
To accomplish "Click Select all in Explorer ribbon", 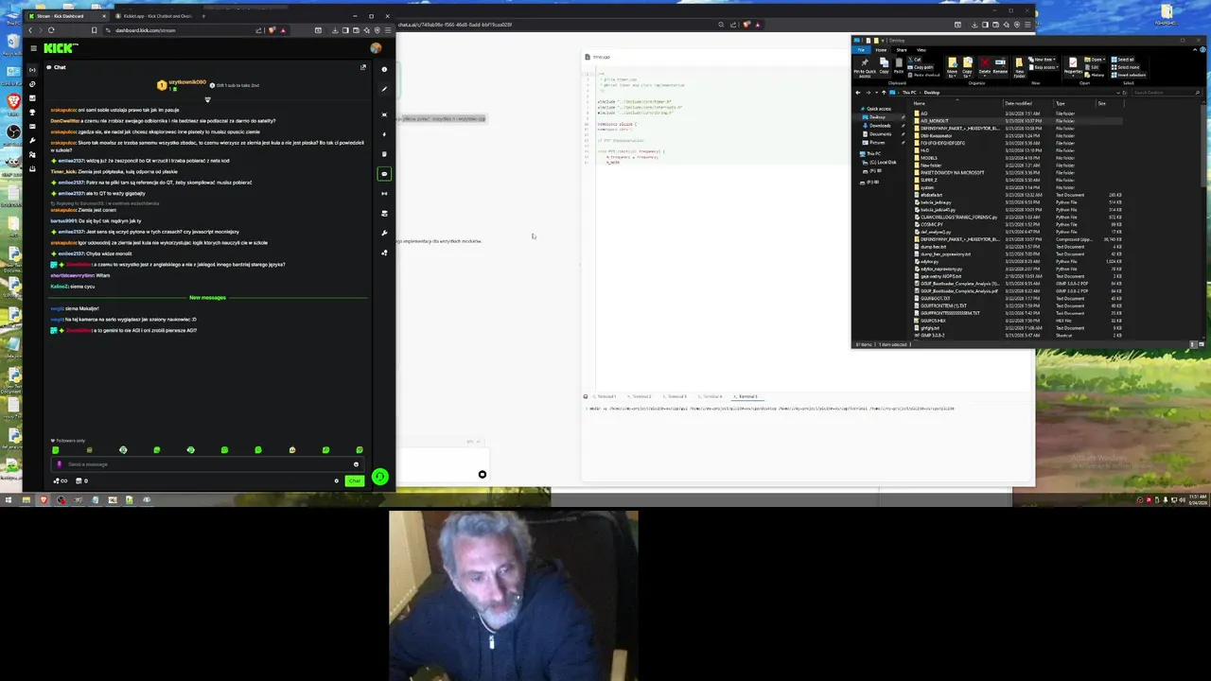I will (1123, 60).
